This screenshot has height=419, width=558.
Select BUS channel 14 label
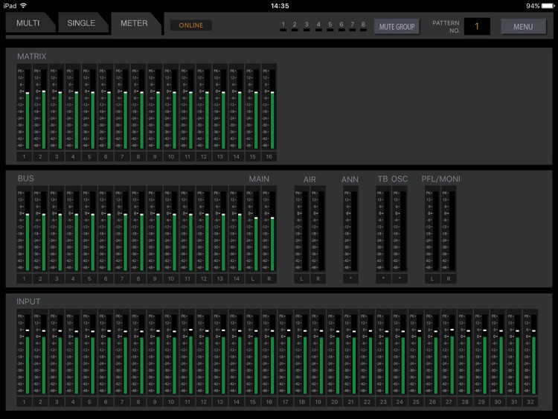[237, 279]
